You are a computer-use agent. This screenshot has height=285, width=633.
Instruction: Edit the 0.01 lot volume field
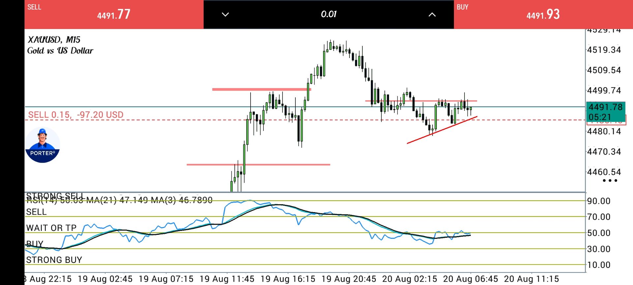click(329, 14)
